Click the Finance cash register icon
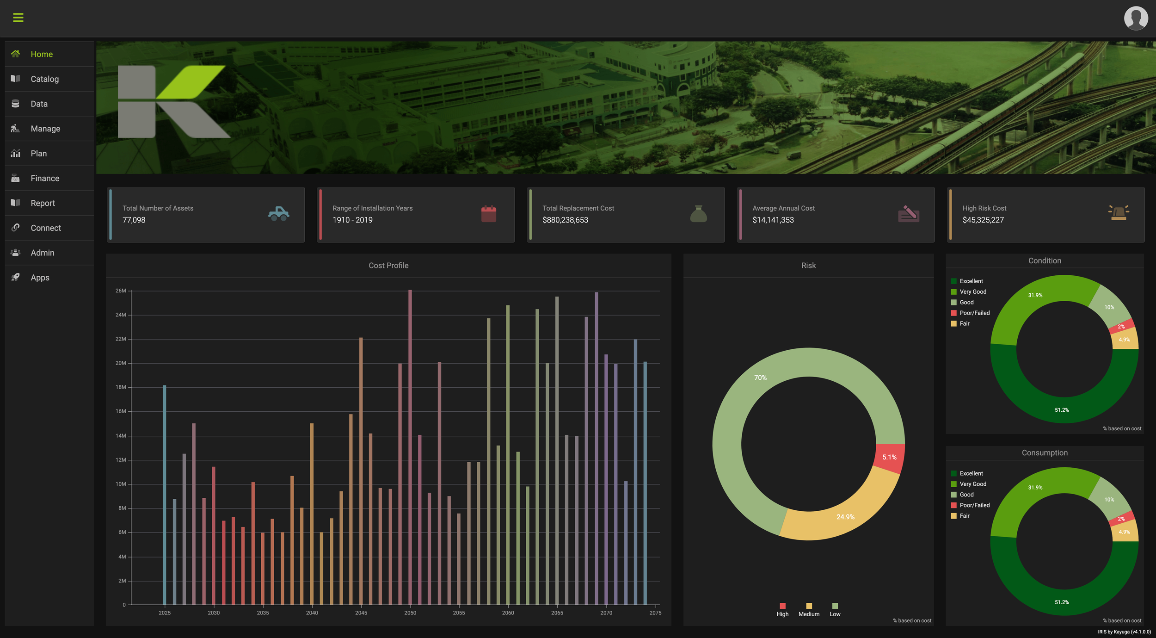This screenshot has height=638, width=1156. pyautogui.click(x=15, y=178)
